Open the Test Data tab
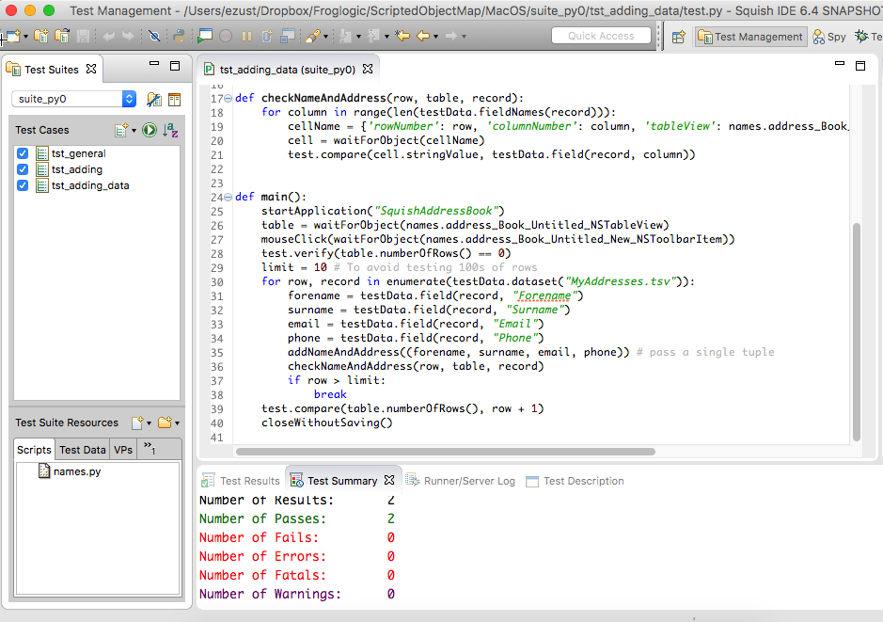 pos(83,450)
